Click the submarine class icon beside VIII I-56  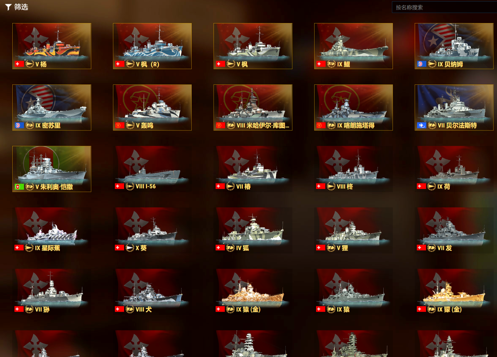[130, 187]
